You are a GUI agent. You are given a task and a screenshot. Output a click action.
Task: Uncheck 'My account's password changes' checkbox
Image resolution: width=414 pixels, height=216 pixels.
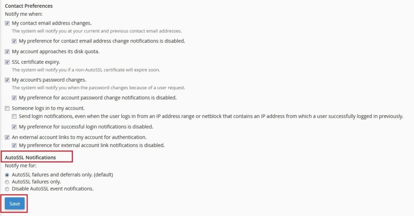pyautogui.click(x=7, y=80)
